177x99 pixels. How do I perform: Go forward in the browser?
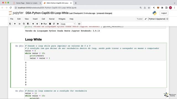point(7,8)
